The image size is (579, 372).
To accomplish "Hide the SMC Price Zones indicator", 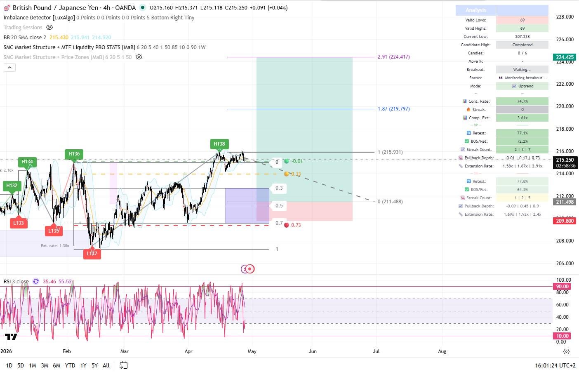I will [139, 57].
